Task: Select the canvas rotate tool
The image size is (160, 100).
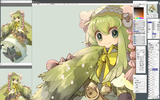Action: (140, 67)
